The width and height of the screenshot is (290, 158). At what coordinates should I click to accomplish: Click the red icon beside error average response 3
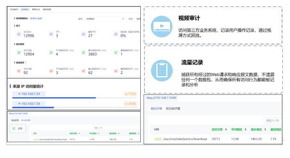(51, 71)
